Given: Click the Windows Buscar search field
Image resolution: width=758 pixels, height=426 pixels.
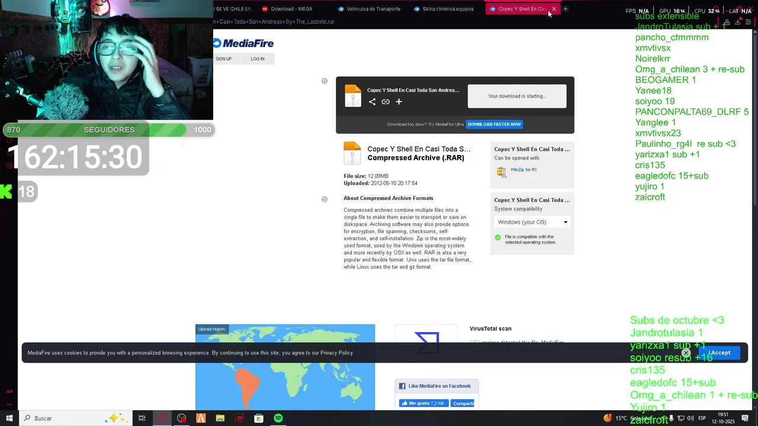Looking at the screenshot, I should [x=75, y=418].
